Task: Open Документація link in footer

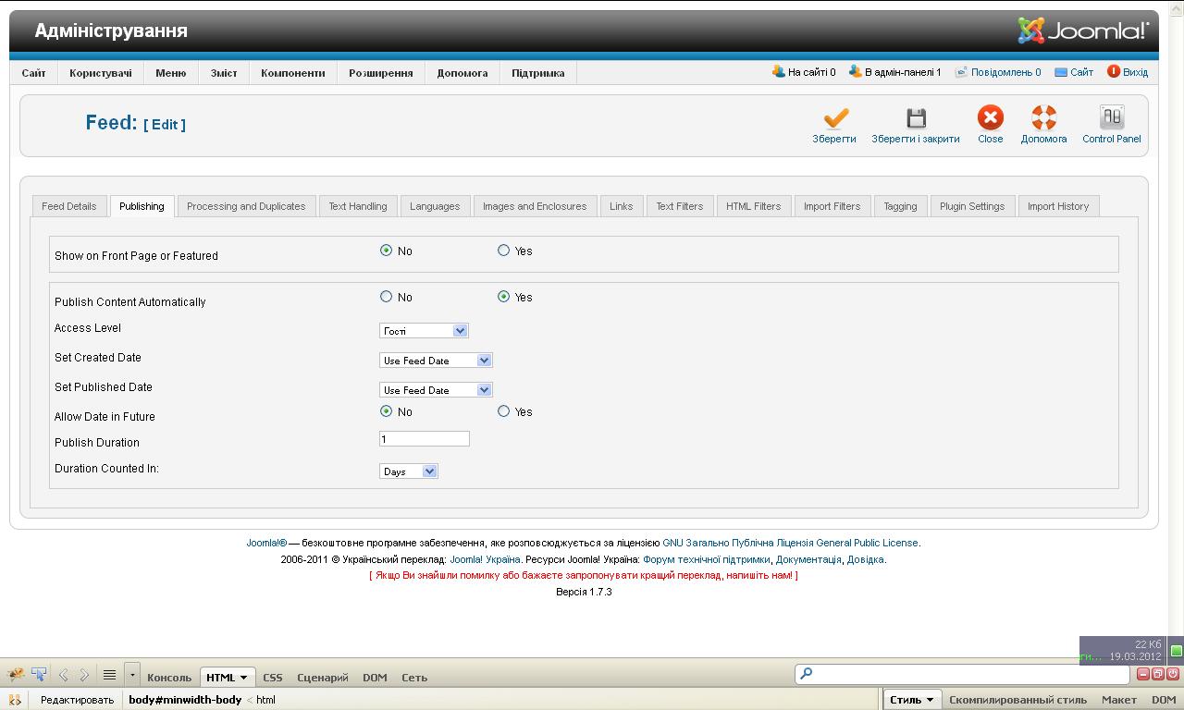Action: [808, 559]
